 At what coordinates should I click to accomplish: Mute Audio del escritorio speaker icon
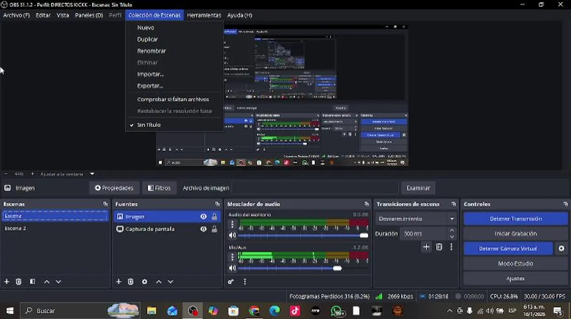[x=232, y=235]
